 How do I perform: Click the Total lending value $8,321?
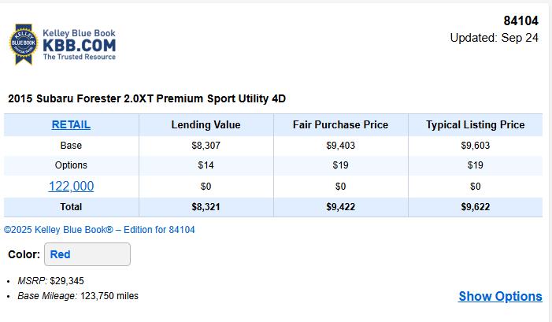tap(206, 207)
